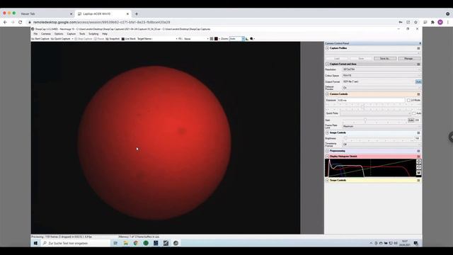
Task: Click the Manage profiles button
Action: click(408, 59)
